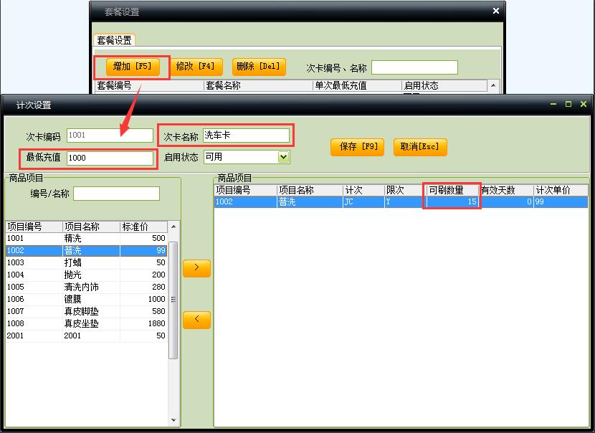Image resolution: width=595 pixels, height=433 pixels.
Task: Select the 精洗 row 1001
Action: tap(86, 238)
